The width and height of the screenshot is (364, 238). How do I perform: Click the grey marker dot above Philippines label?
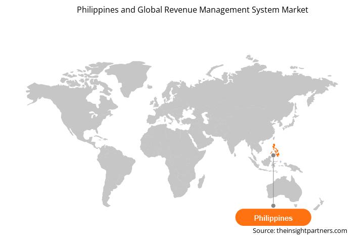point(273,206)
